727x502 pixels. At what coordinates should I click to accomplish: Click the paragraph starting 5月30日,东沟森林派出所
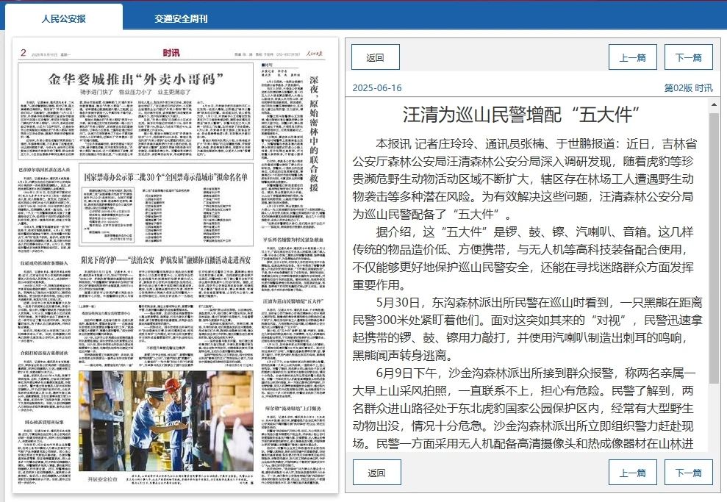tap(528, 329)
